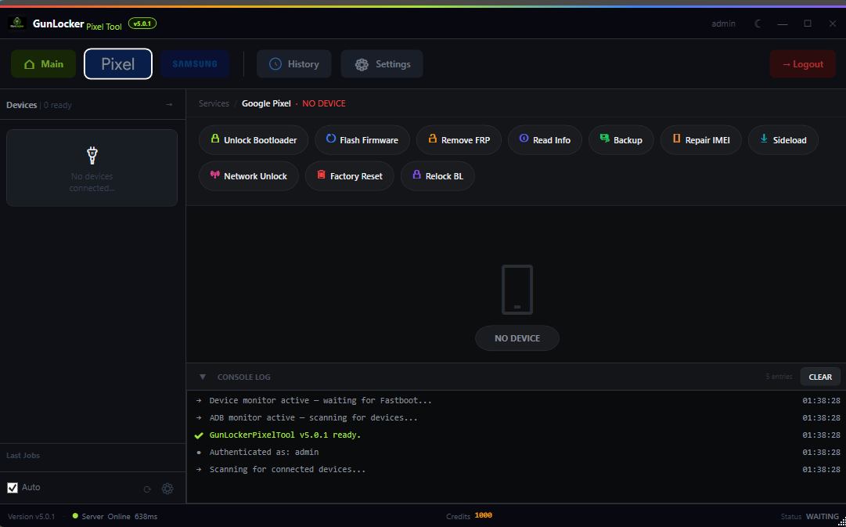
Task: Click the Credits 1000 value
Action: [483, 516]
